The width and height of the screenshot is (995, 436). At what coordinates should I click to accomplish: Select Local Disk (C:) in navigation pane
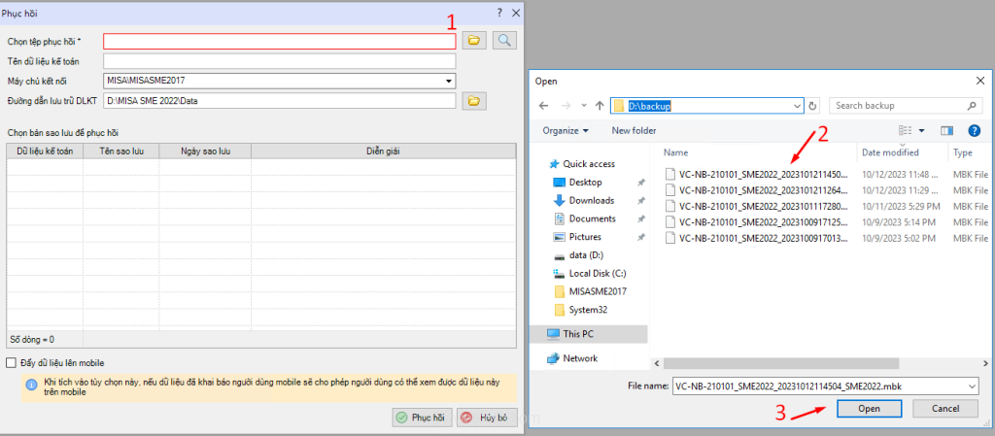599,273
